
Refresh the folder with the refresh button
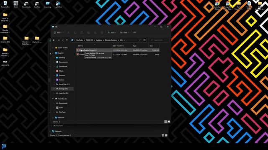pos(144,40)
